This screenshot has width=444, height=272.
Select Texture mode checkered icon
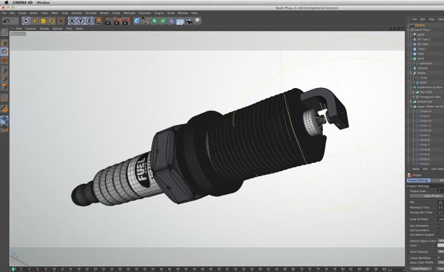pos(4,52)
